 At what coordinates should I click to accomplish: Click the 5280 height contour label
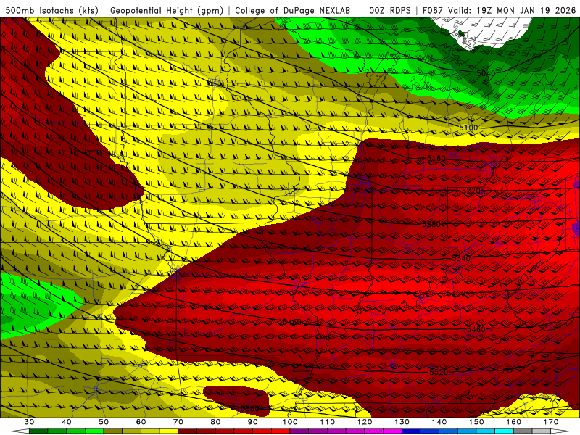point(431,224)
